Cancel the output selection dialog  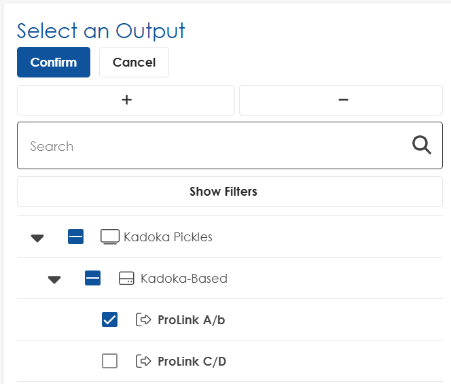pos(134,62)
